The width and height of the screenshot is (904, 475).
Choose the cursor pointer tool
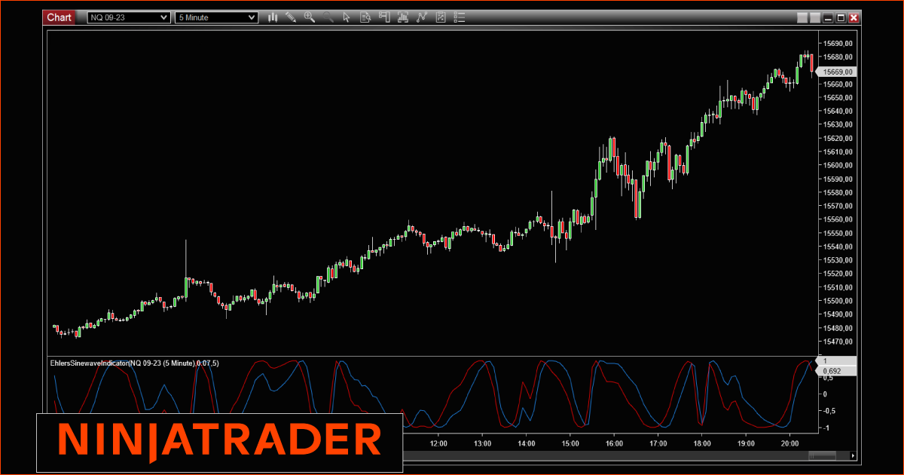347,17
